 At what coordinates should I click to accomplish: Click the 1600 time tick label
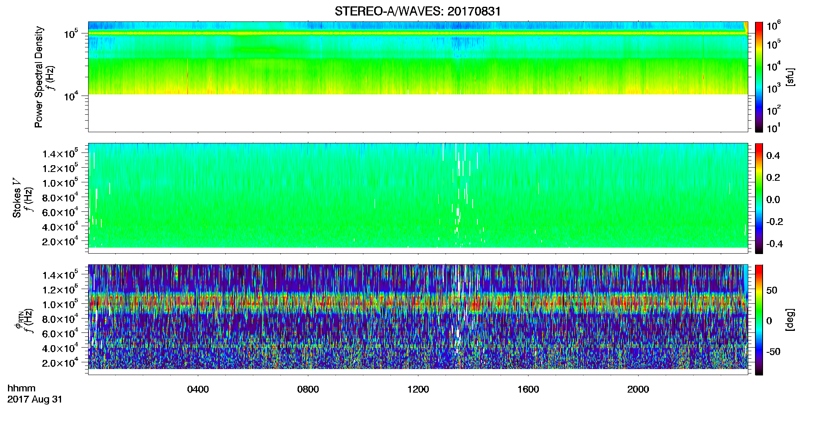pyautogui.click(x=528, y=389)
